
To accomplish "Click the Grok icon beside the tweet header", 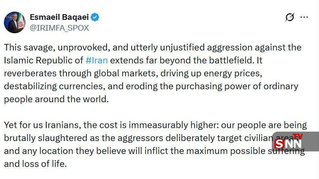I will (x=290, y=17).
